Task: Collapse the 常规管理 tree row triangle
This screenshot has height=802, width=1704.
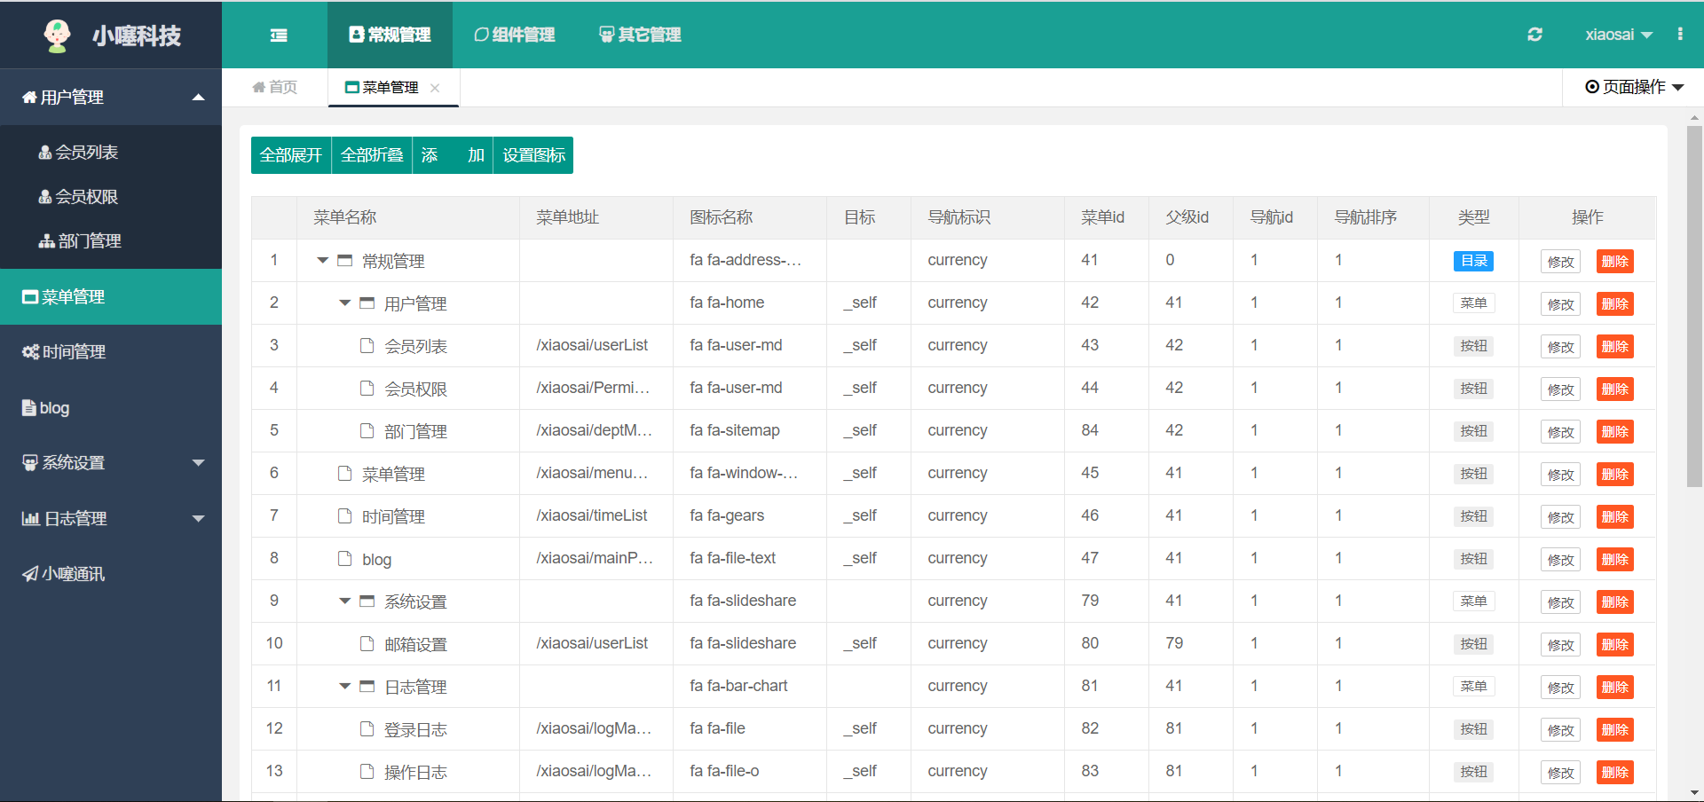Action: click(321, 261)
